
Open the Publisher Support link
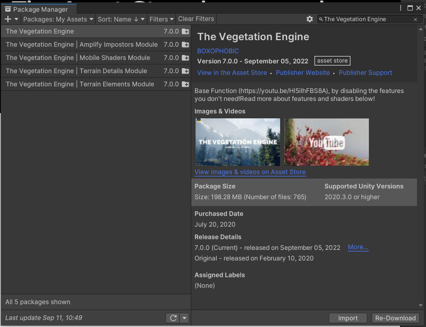click(x=365, y=73)
